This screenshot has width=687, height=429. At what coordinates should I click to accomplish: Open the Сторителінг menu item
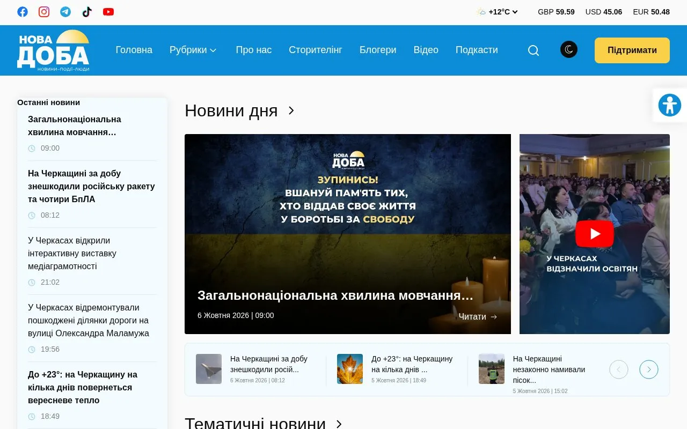pos(316,50)
